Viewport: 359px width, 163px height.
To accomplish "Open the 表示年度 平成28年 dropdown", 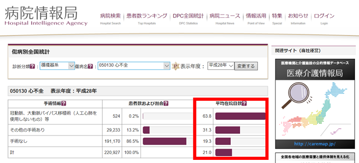I will [221, 66].
